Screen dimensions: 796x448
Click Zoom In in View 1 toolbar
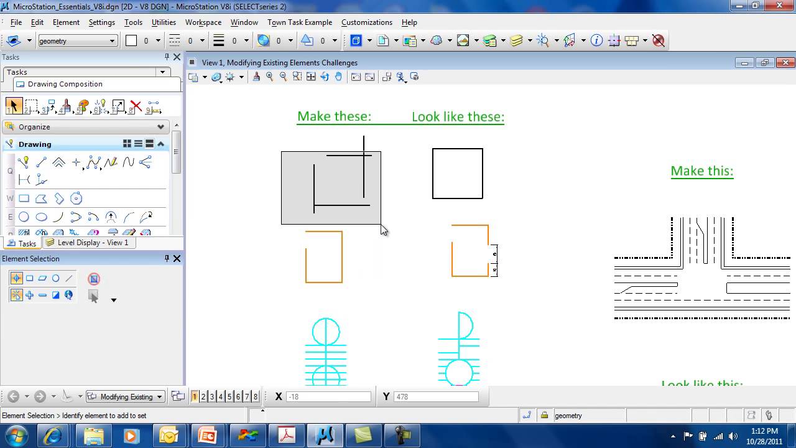pyautogui.click(x=270, y=77)
